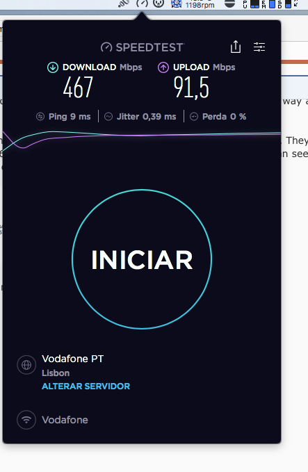The image size is (308, 472).
Task: Click the green download arrow icon
Action: click(x=53, y=67)
